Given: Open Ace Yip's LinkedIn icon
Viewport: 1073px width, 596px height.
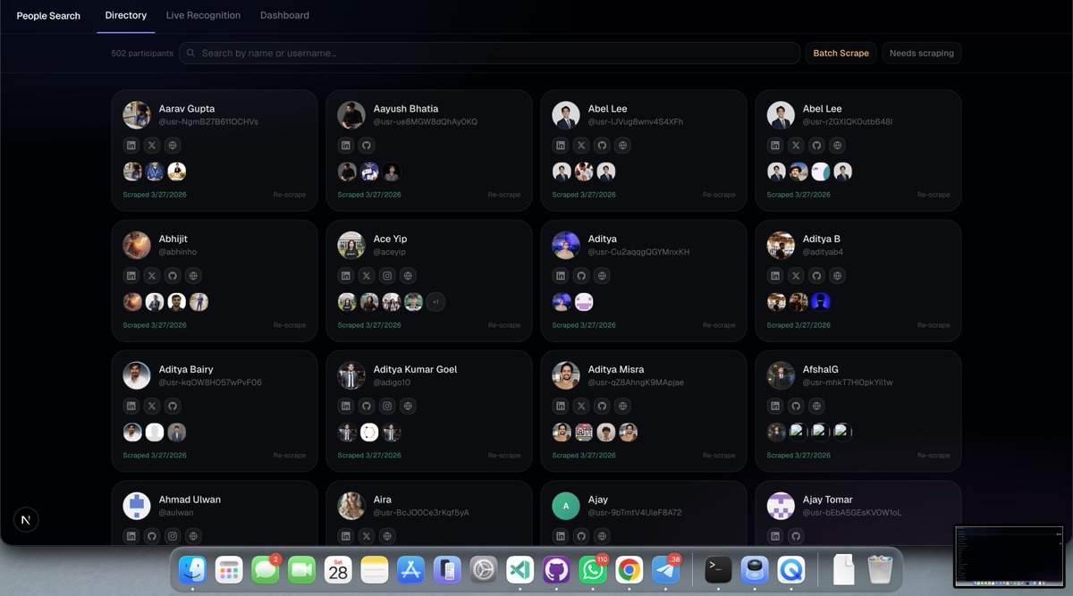Looking at the screenshot, I should coord(346,275).
